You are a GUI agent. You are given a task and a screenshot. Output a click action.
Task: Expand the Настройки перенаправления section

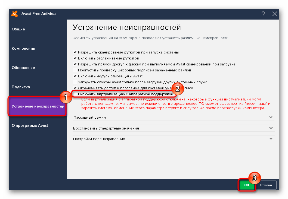(173, 139)
